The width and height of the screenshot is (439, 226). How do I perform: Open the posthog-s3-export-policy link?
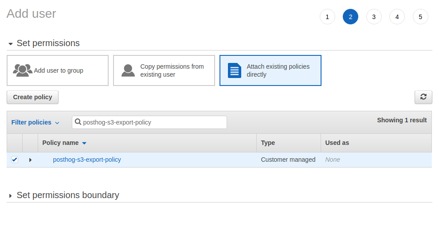pyautogui.click(x=87, y=160)
